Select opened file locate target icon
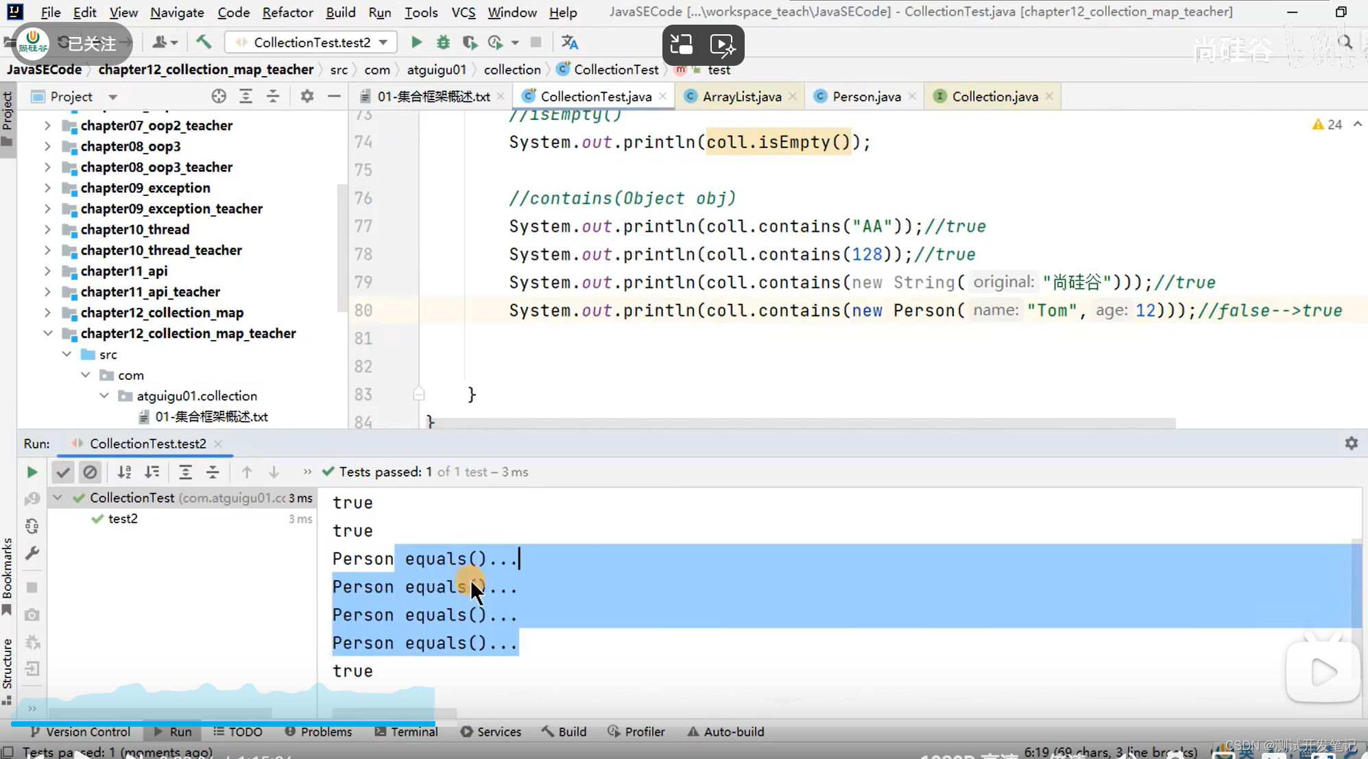Viewport: 1368px width, 759px height. (219, 97)
